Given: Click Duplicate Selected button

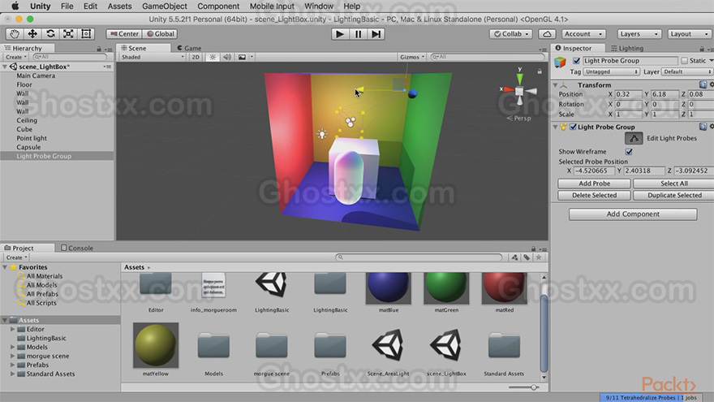Looking at the screenshot, I should click(x=674, y=195).
